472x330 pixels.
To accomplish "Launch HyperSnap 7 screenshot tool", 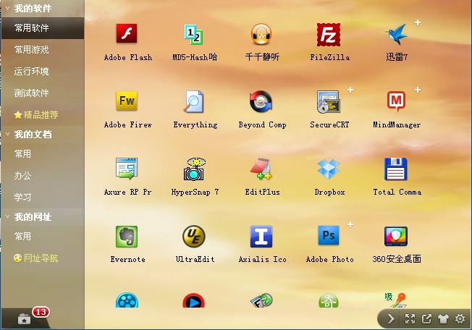I will click(x=194, y=169).
